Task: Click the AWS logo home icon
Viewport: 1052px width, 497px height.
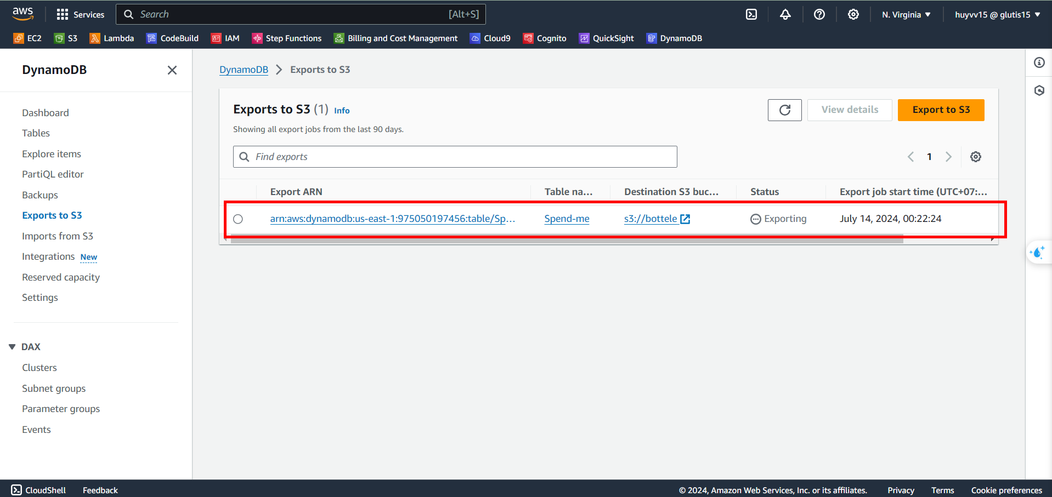Action: pos(22,14)
